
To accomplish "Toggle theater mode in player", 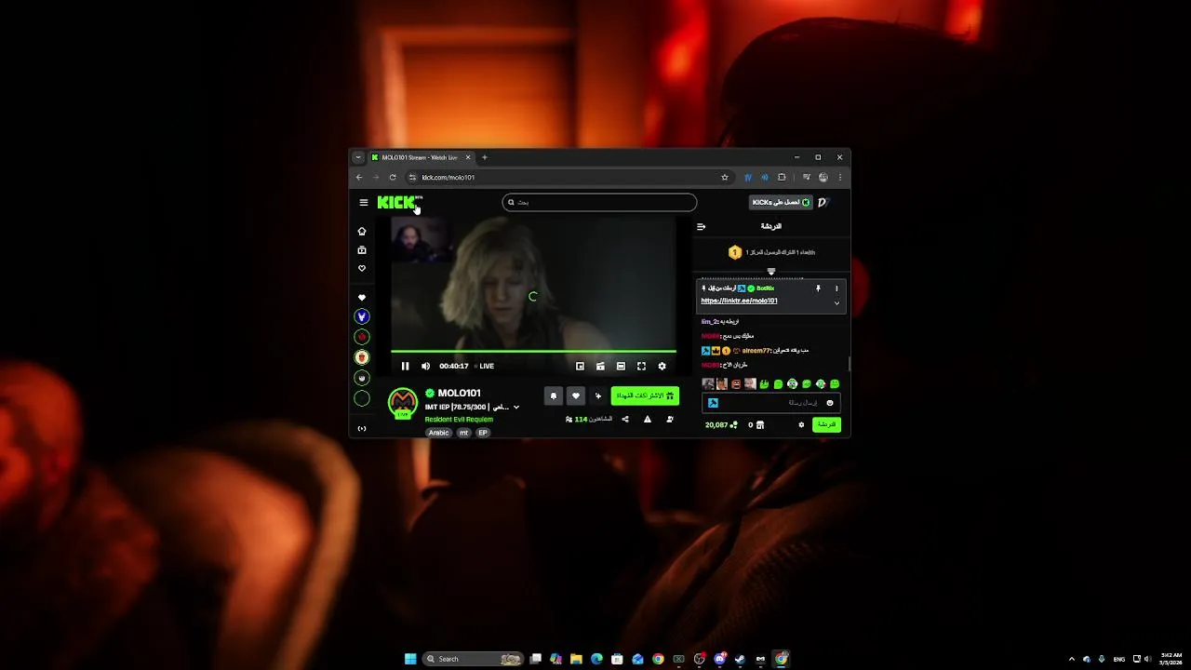I will click(x=621, y=366).
